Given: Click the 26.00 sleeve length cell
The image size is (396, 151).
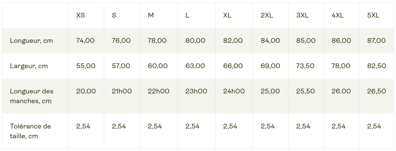Looking at the screenshot, I should (x=341, y=91).
